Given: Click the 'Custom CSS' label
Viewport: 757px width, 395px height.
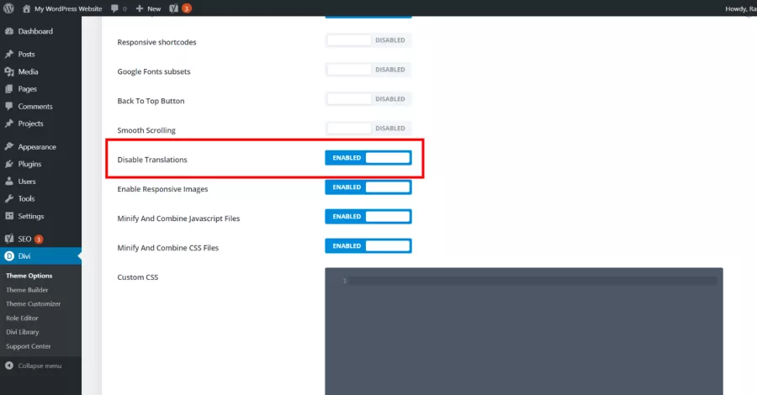Looking at the screenshot, I should point(138,277).
